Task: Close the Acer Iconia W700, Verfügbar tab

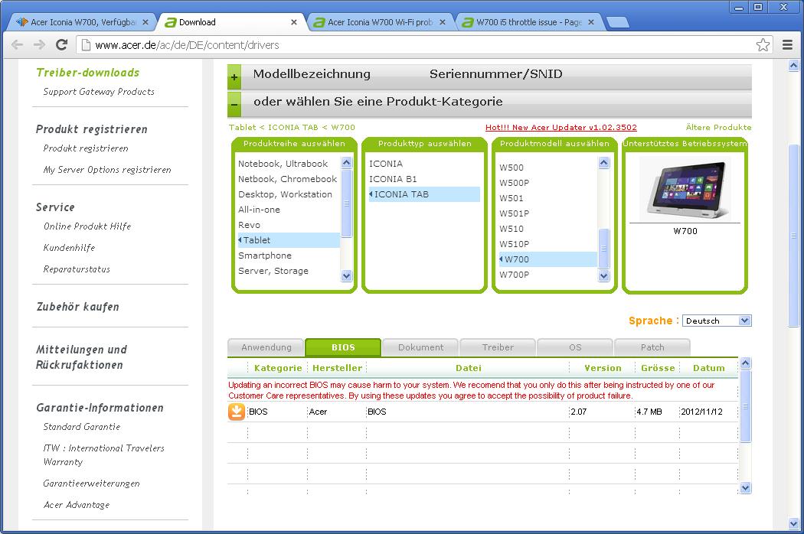Action: (x=145, y=22)
